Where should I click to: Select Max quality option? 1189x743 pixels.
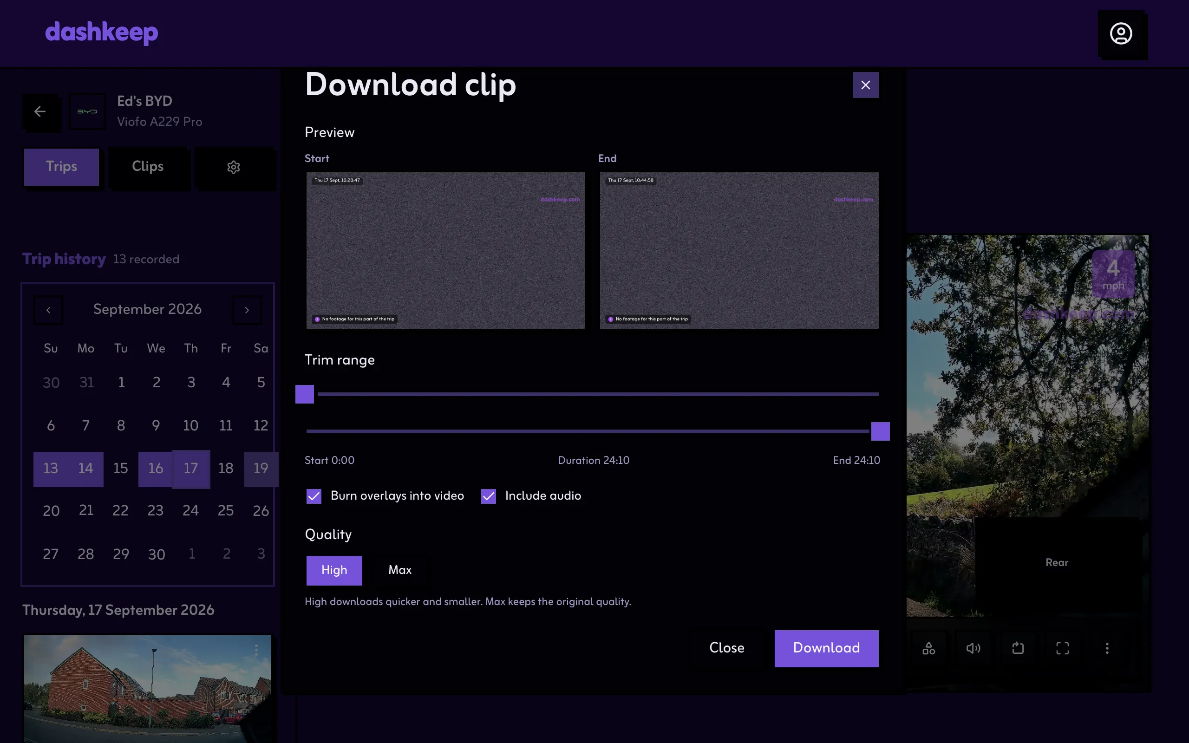pos(400,570)
